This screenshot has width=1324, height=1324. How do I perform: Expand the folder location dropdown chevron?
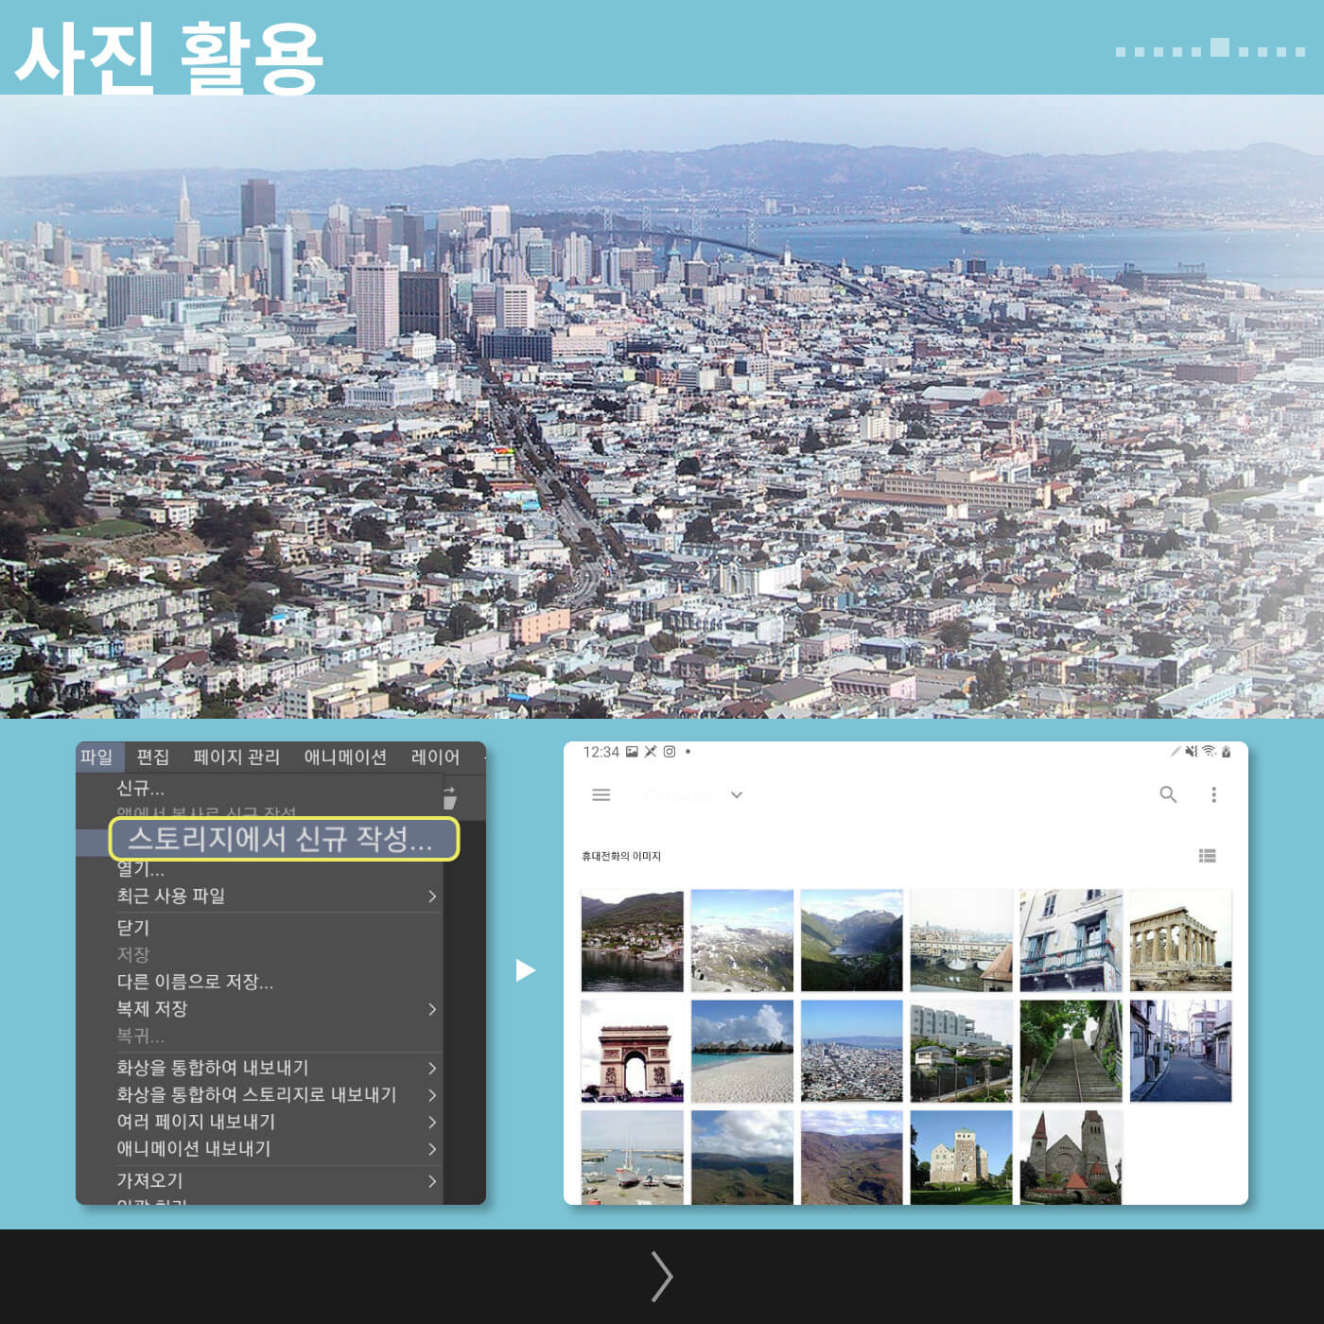pos(737,795)
